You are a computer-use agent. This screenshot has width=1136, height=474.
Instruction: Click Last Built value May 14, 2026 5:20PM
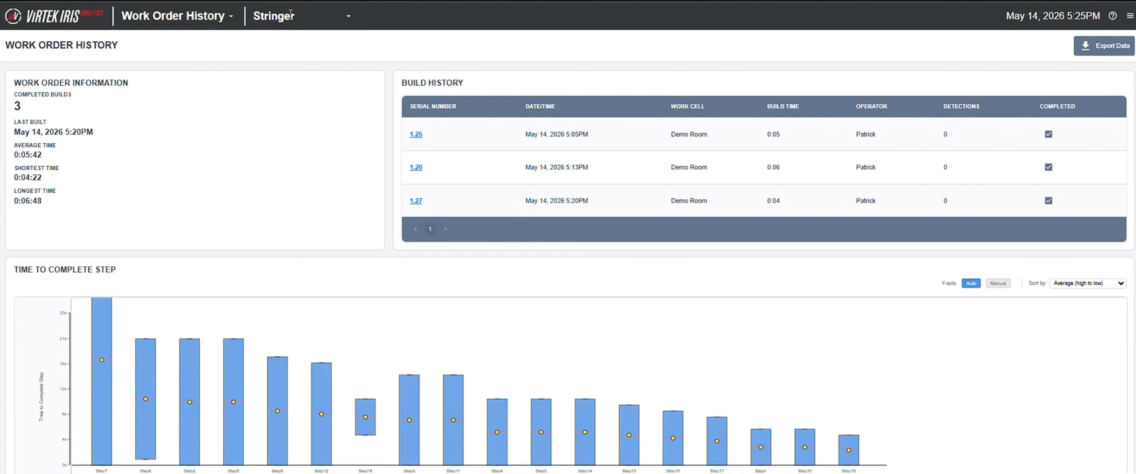pyautogui.click(x=53, y=132)
